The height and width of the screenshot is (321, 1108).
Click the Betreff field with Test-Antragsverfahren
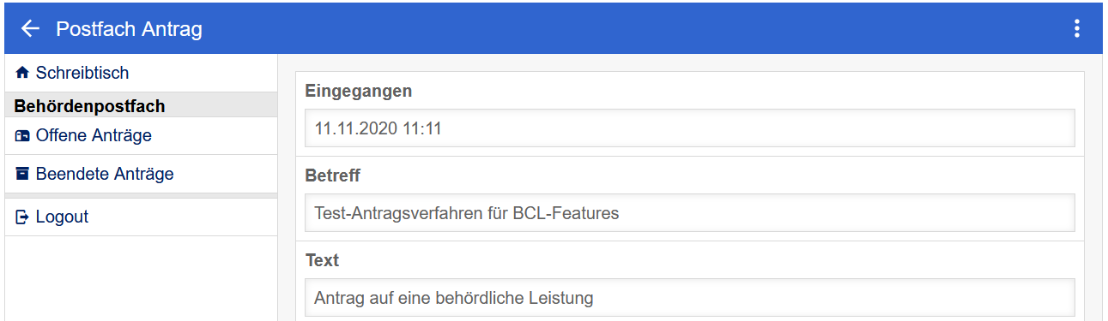pos(689,212)
